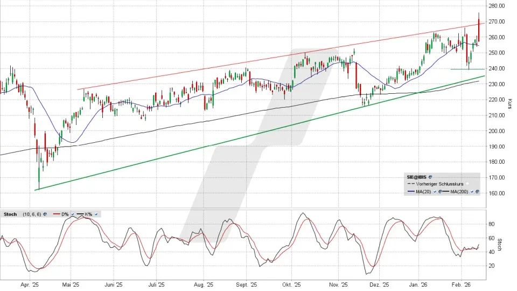Open Stoch (10, 6, 6) settings icon
The width and height of the screenshot is (517, 291).
[45, 214]
